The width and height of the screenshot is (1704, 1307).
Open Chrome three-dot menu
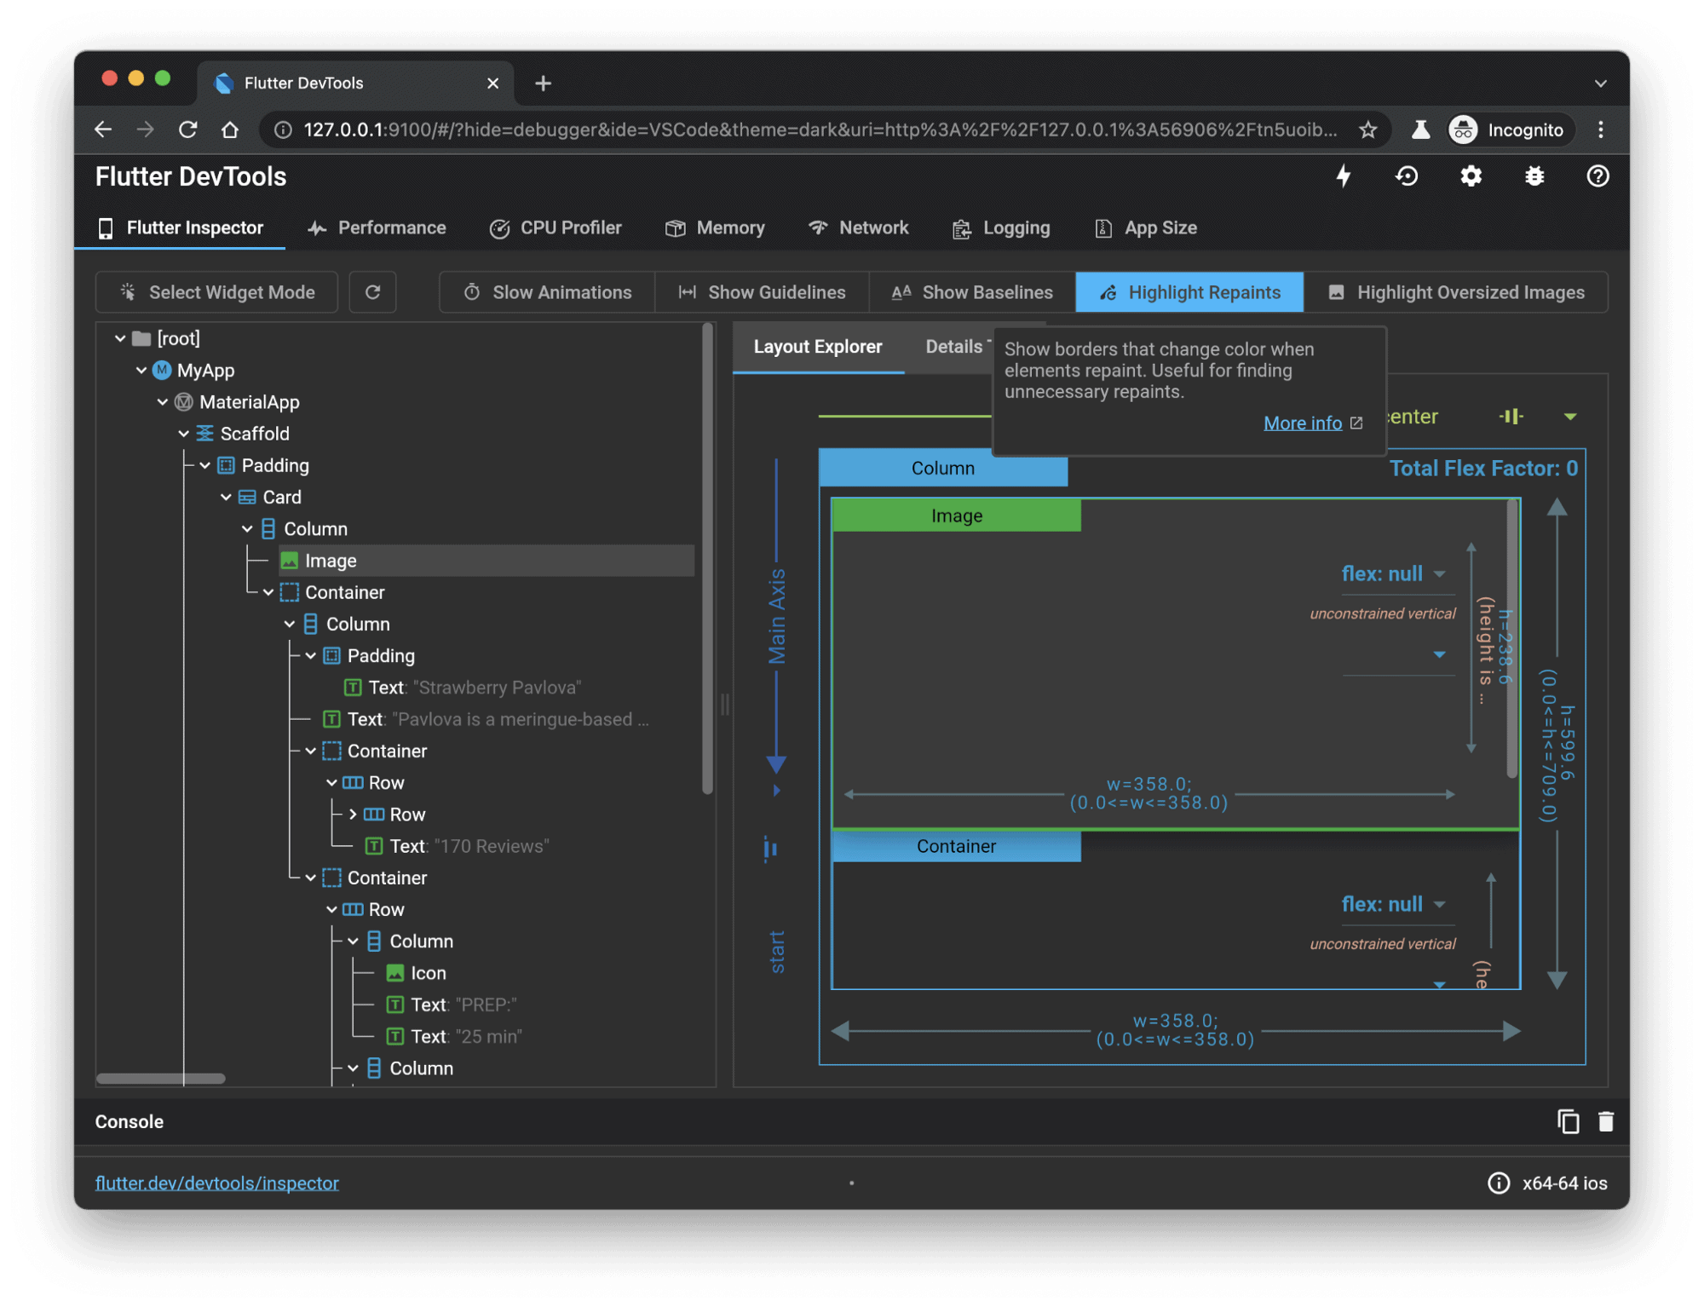click(1600, 130)
